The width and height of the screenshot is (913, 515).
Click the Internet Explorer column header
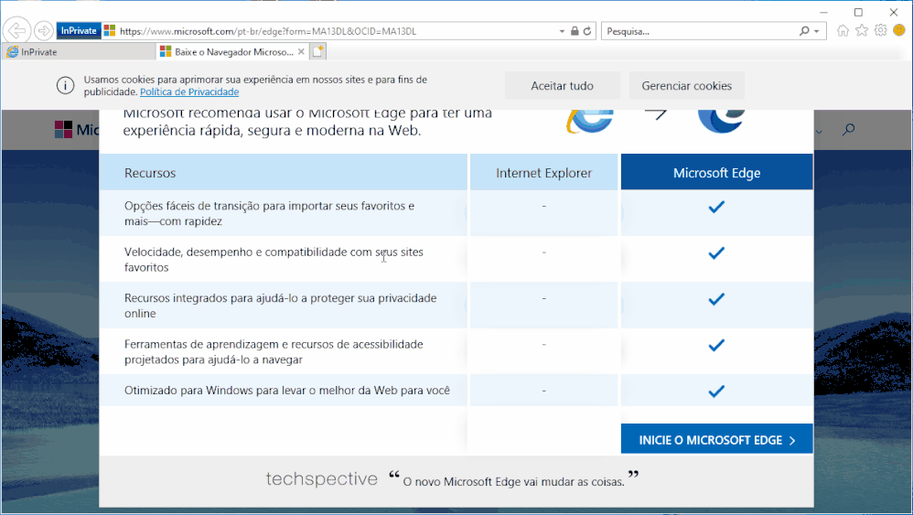point(543,172)
